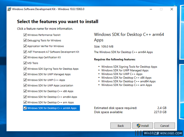Click the Back button
Screen dimensions: 184x137
pyautogui.click(x=121, y=126)
